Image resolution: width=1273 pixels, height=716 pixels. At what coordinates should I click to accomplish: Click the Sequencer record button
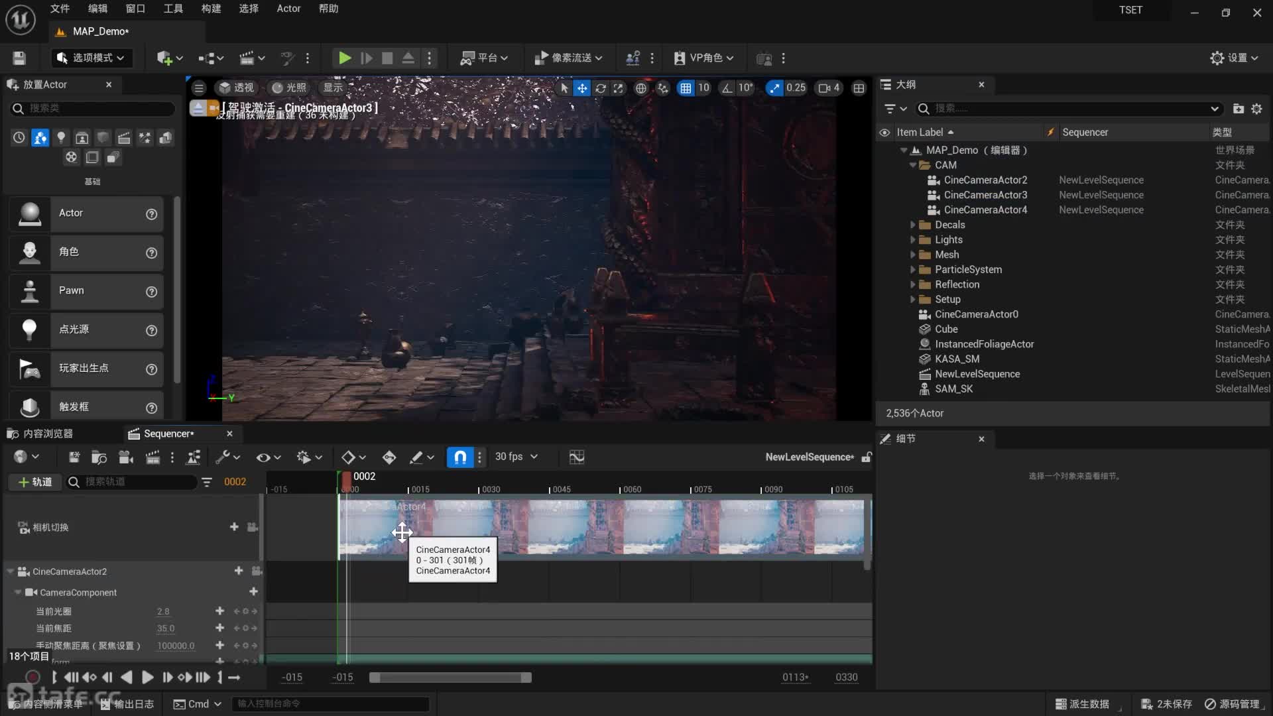click(x=32, y=677)
